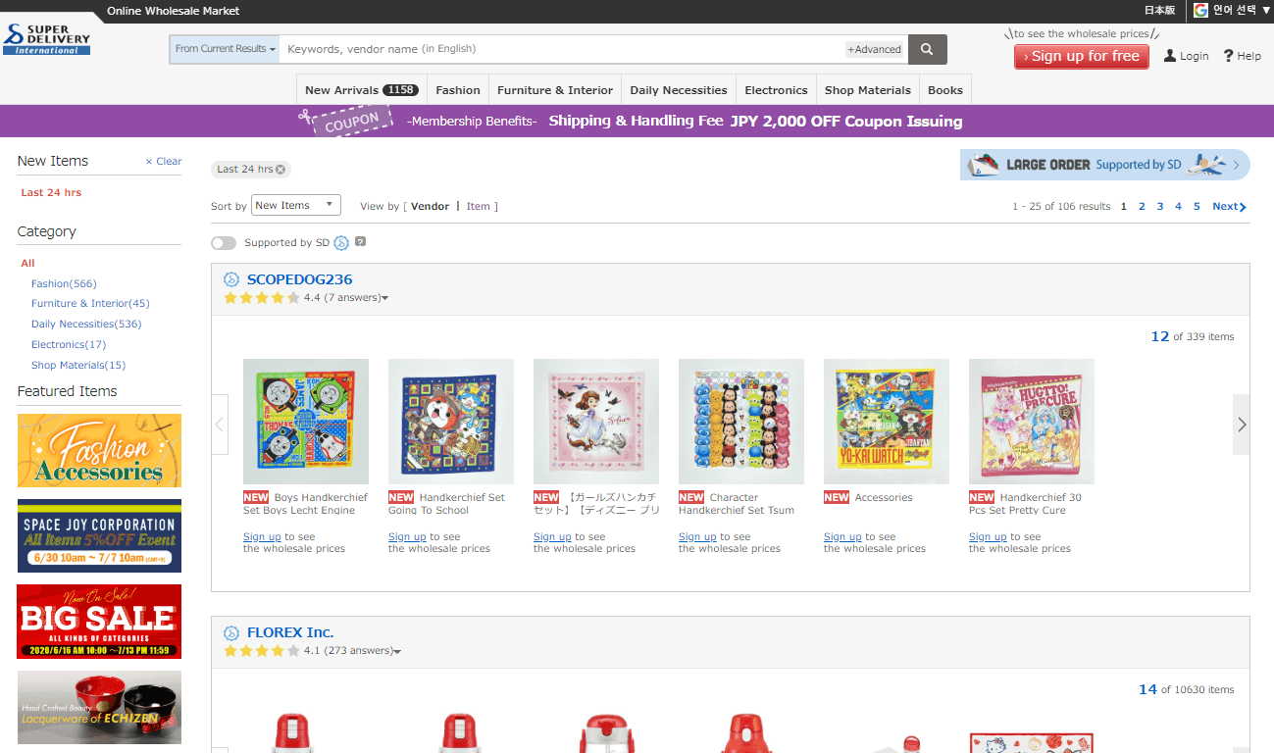1274x753 pixels.
Task: Click the Large Order Supported by SD banner
Action: 1105,165
